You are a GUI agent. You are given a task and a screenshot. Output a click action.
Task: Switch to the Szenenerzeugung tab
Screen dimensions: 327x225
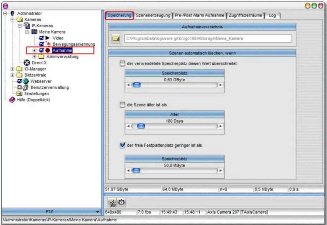153,15
